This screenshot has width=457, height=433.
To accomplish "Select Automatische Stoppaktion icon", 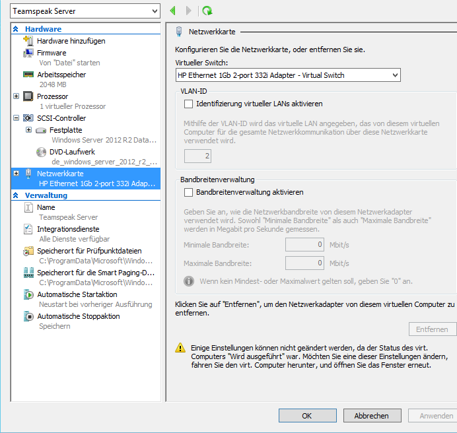I will [x=28, y=316].
